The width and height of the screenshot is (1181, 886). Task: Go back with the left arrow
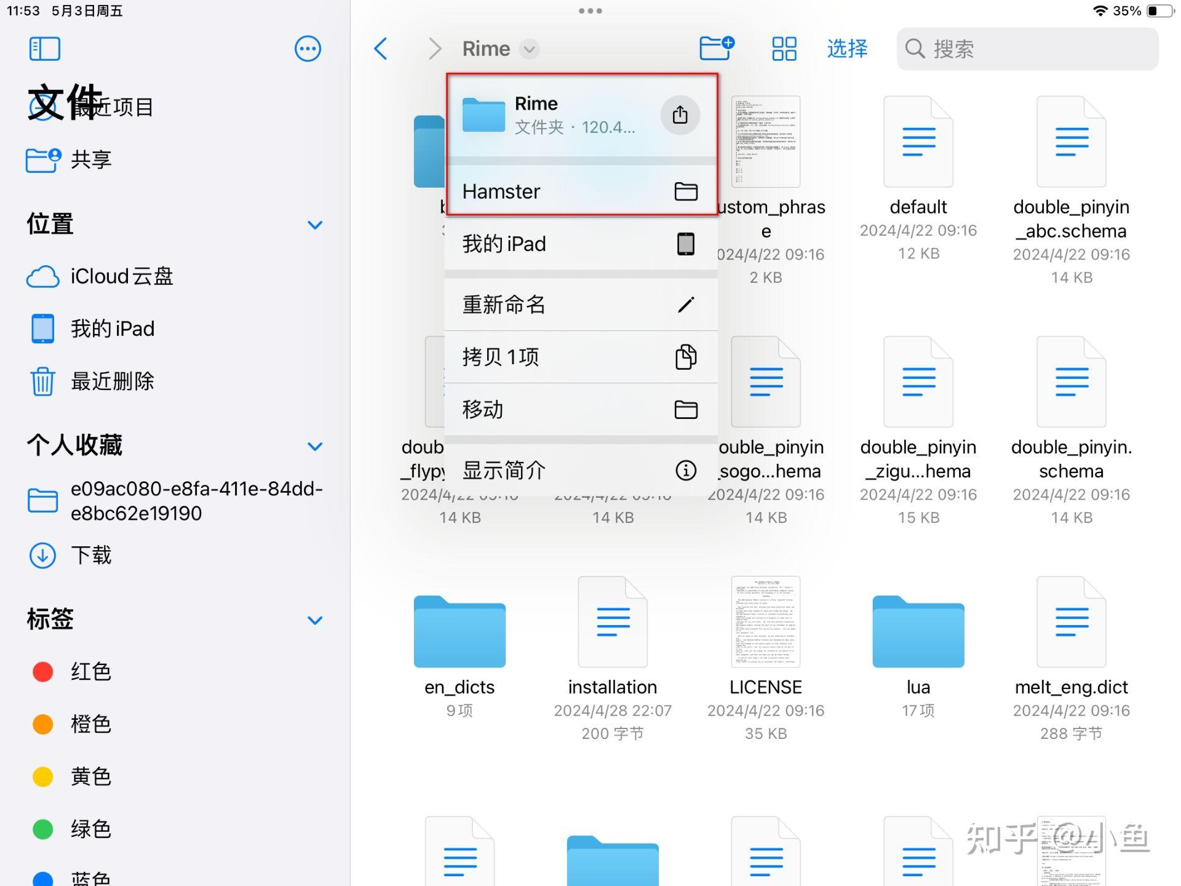pos(381,49)
